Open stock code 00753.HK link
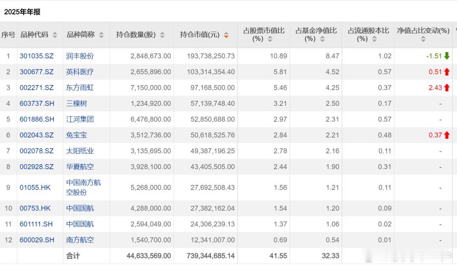 [x=35, y=208]
